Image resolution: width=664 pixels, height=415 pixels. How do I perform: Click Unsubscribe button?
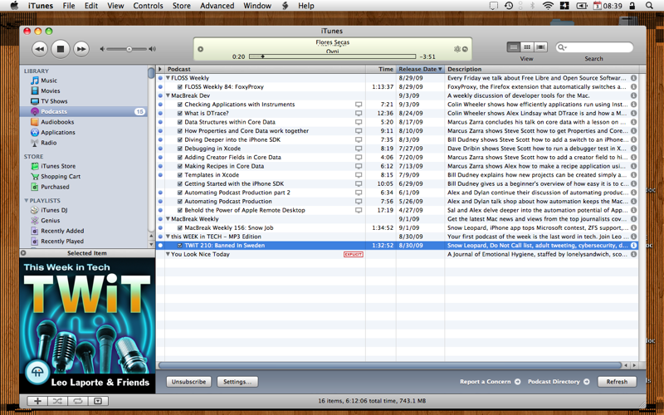point(189,382)
